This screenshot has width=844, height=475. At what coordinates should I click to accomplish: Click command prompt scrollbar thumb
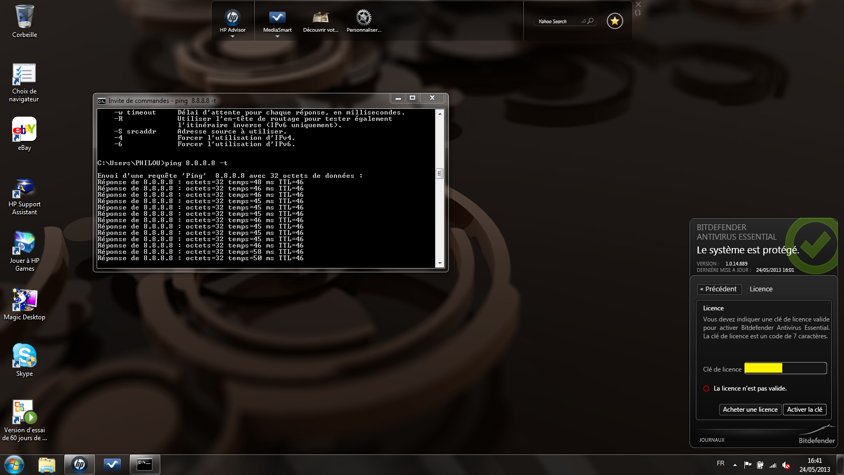click(x=439, y=173)
